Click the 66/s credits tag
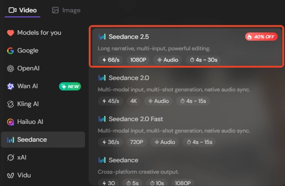Viewport: 285px width, 186px height. point(111,60)
